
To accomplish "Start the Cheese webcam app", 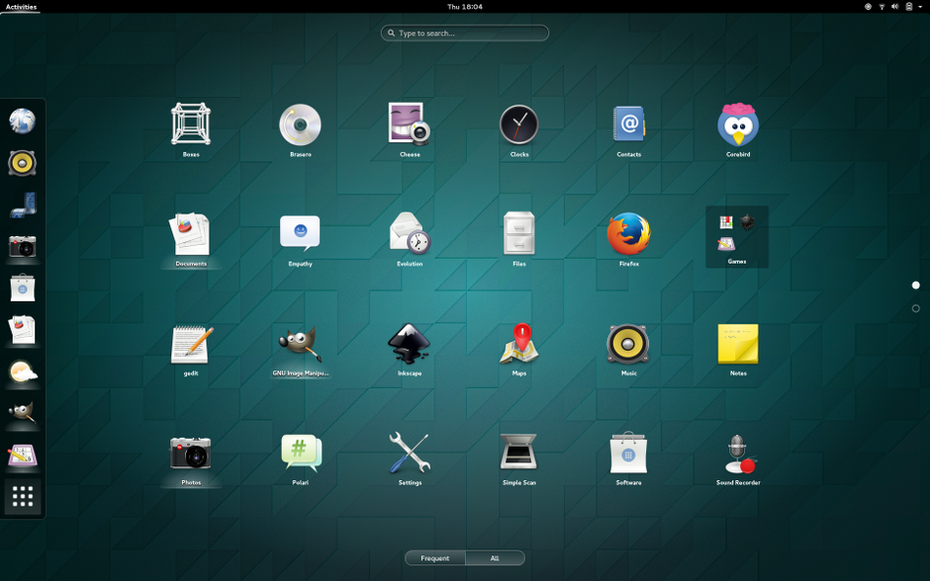I will 410,125.
